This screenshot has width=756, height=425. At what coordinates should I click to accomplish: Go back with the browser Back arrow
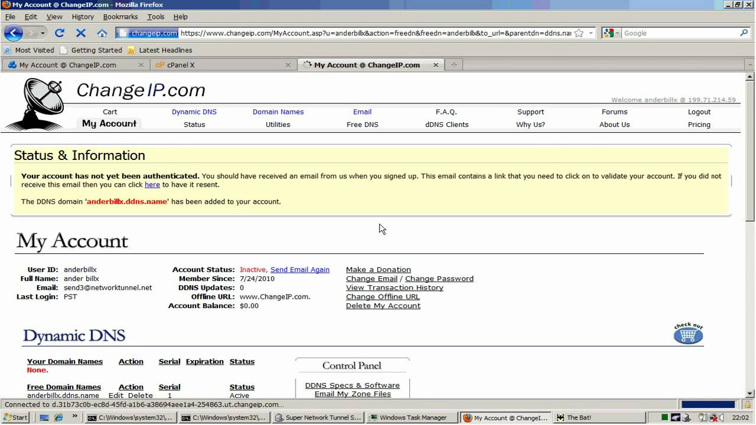[13, 33]
